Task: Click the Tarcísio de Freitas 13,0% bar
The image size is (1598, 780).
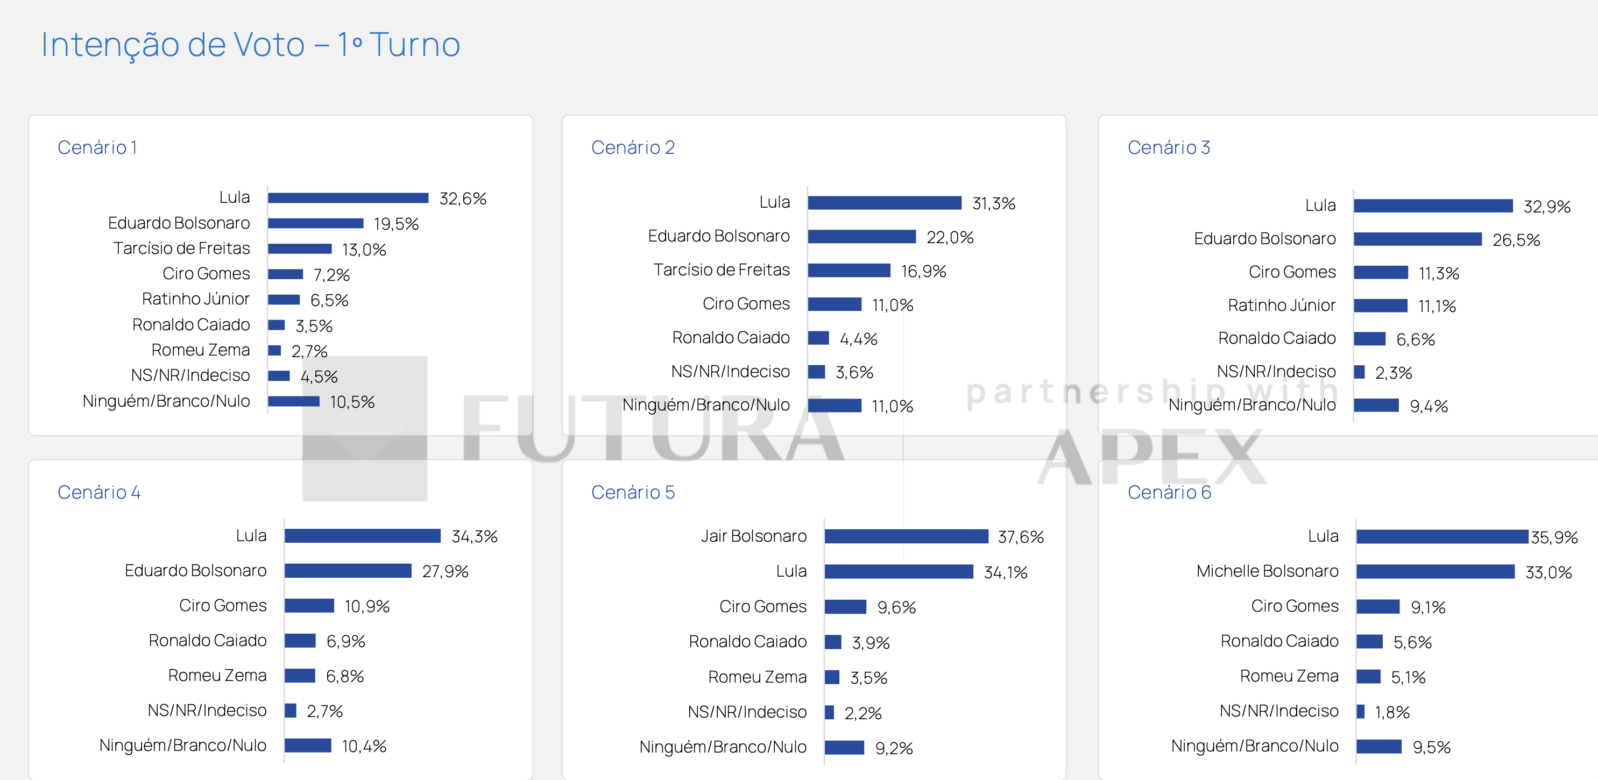Action: click(300, 249)
